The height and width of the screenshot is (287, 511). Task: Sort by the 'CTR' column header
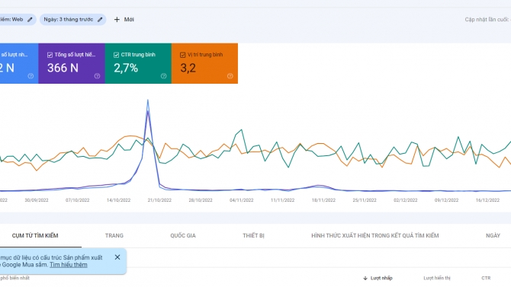pyautogui.click(x=486, y=278)
